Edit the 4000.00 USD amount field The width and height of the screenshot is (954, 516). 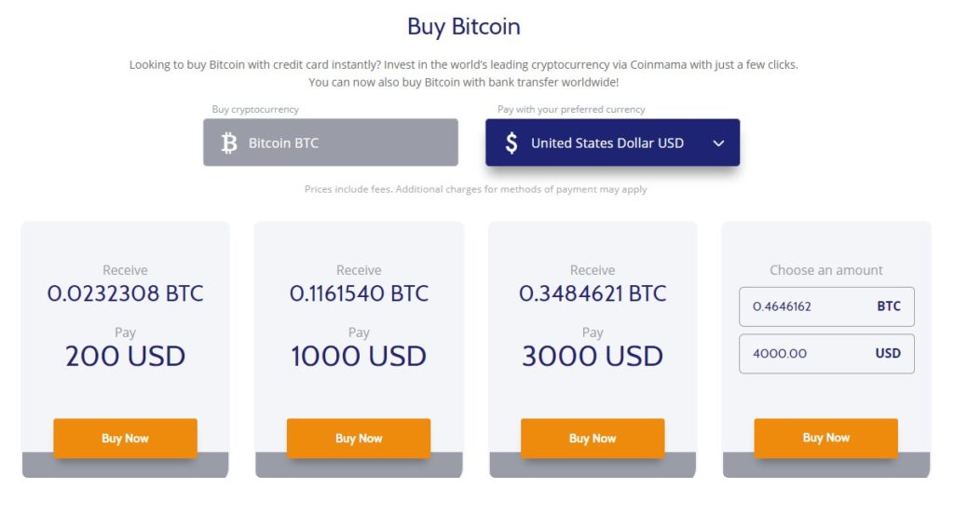tap(827, 354)
